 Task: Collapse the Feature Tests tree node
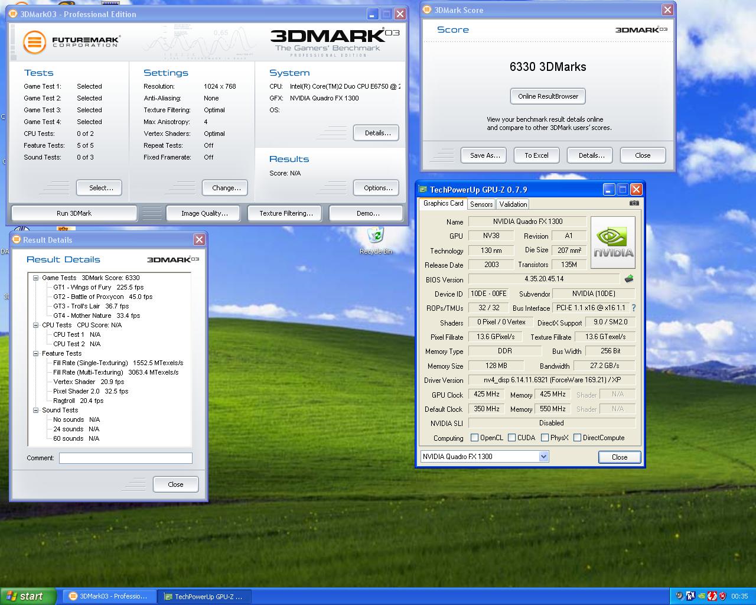35,353
